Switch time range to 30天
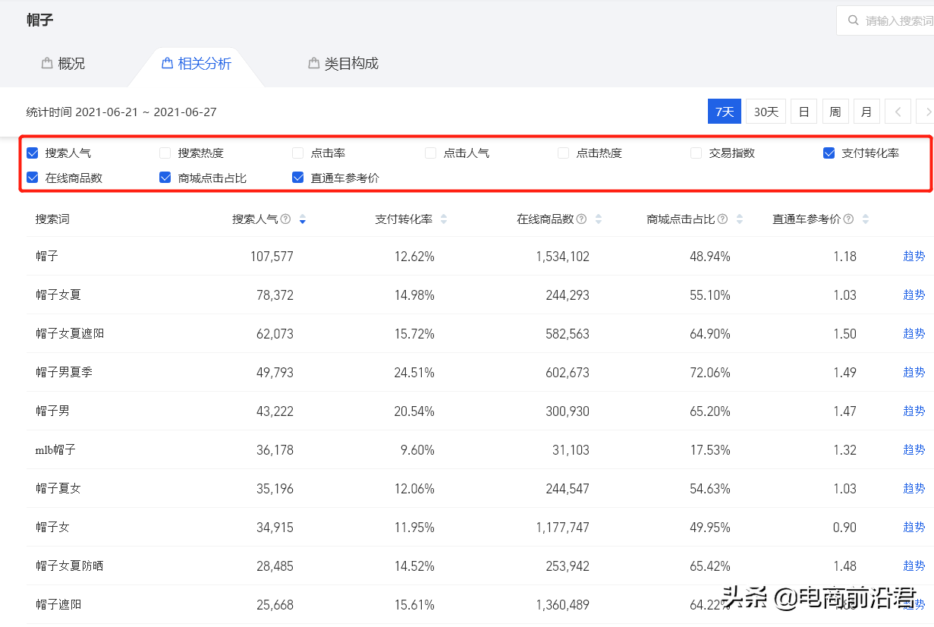Screen dimensions: 934x627 pos(766,111)
